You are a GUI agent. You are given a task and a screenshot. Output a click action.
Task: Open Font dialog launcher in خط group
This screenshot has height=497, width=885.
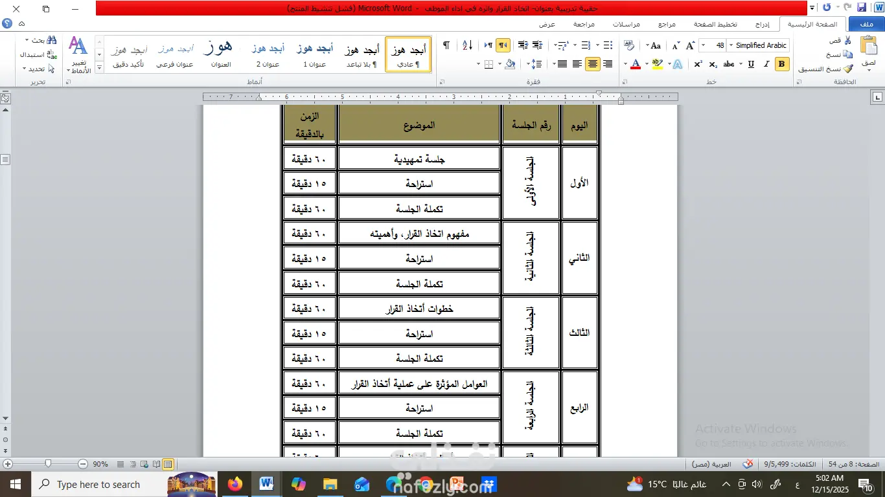(x=624, y=82)
